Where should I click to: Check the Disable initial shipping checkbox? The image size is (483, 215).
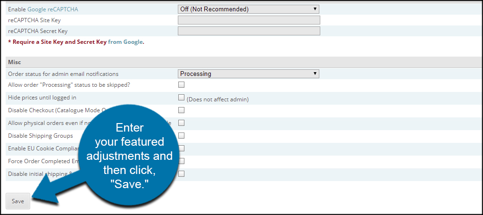click(x=182, y=174)
